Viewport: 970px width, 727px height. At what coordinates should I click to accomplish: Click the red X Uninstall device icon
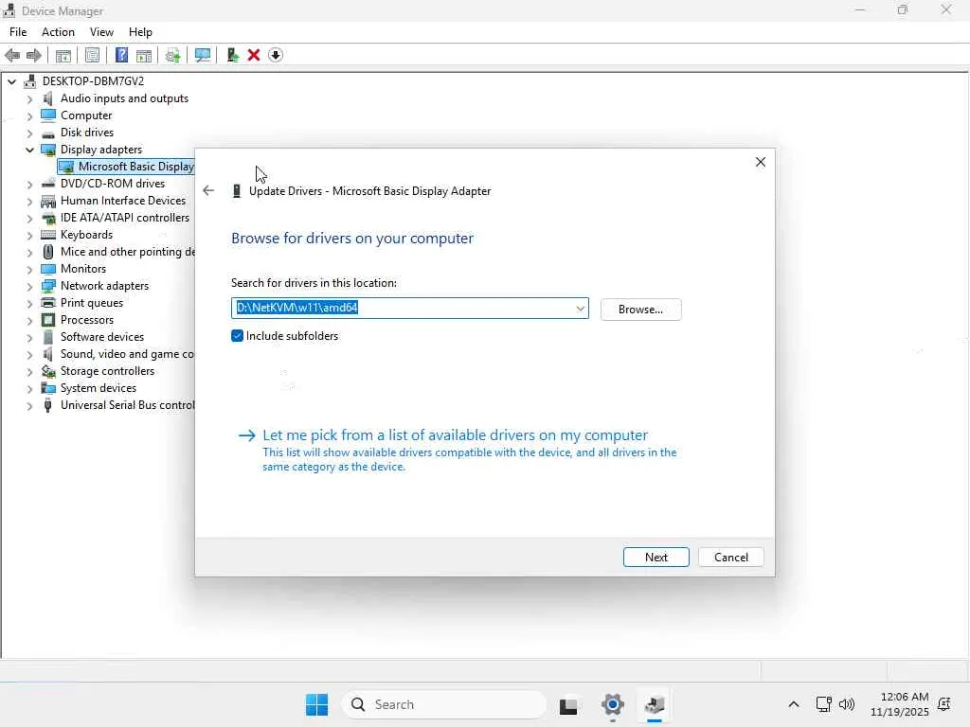pos(254,55)
